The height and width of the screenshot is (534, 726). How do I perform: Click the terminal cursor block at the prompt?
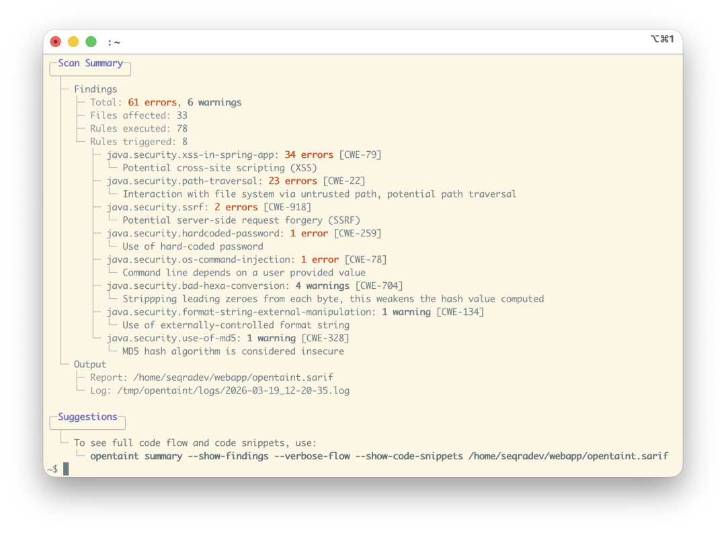(66, 469)
